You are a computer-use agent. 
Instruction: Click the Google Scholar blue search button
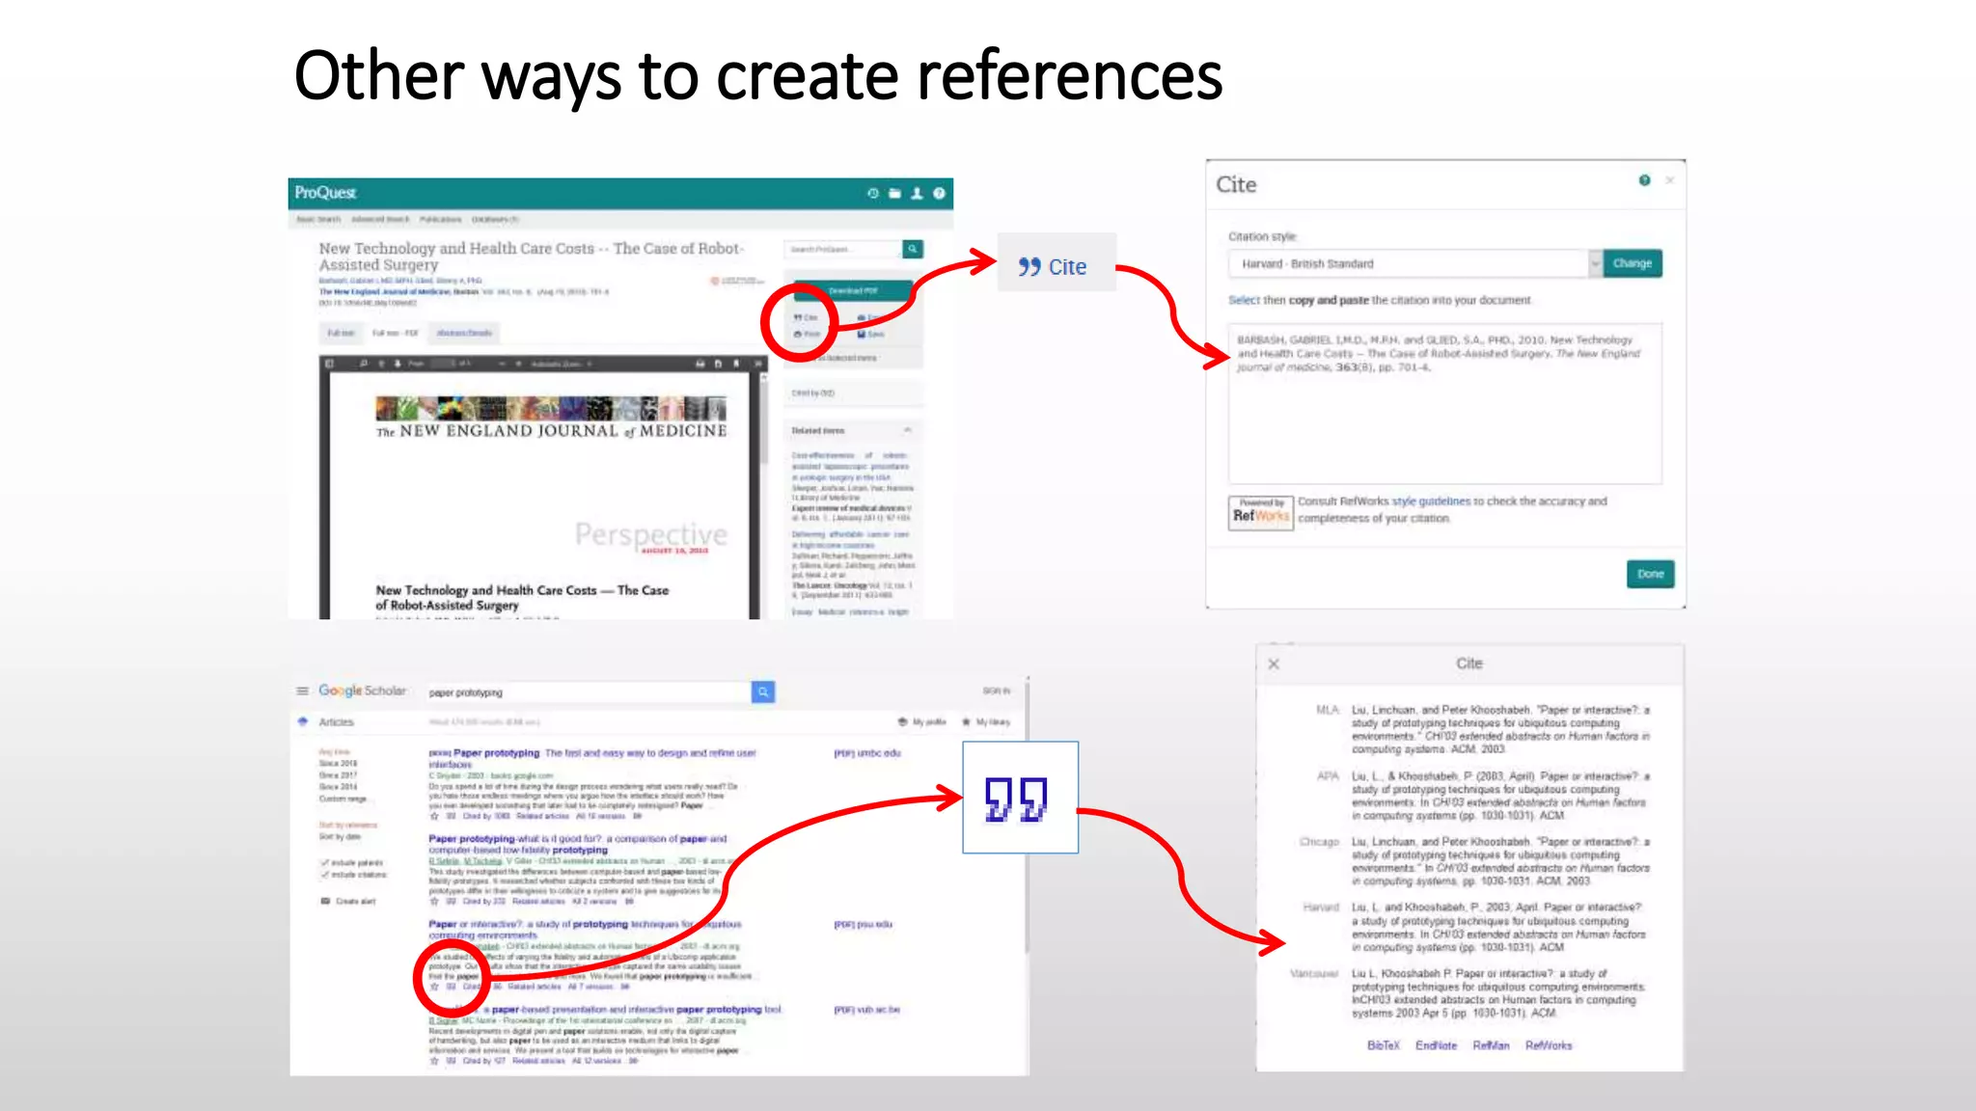[x=763, y=691]
